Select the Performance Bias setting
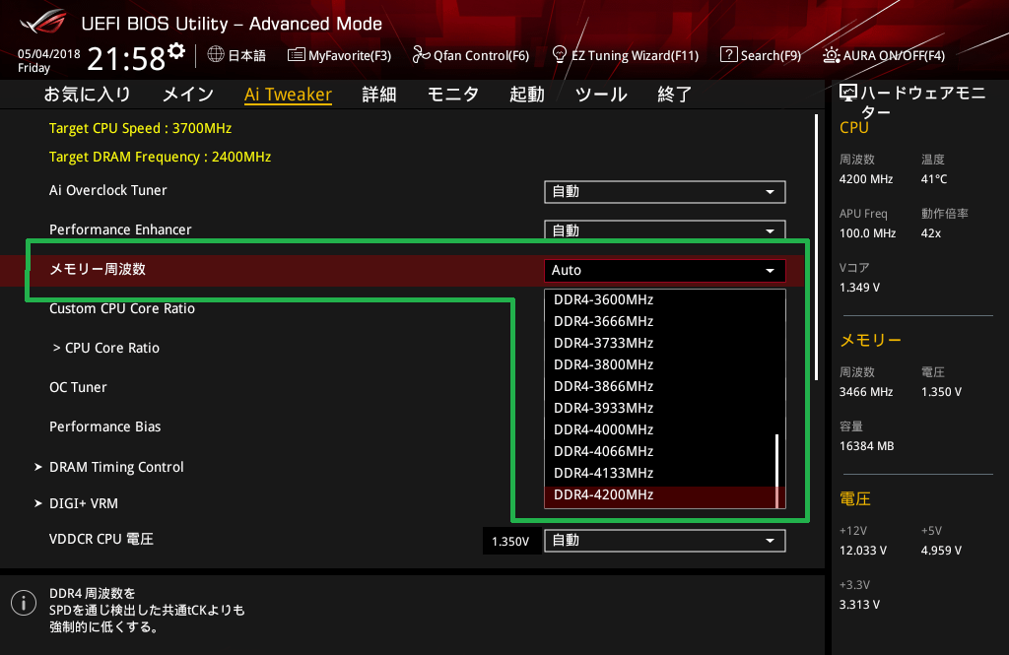The height and width of the screenshot is (655, 1009). pyautogui.click(x=104, y=426)
